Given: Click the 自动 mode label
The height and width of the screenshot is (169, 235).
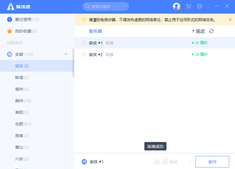Looking at the screenshot, I should 174,162.
